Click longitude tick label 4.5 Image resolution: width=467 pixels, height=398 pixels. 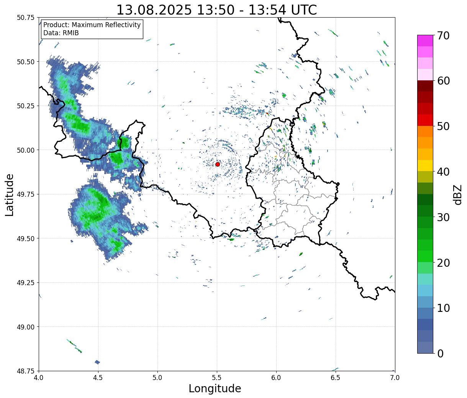tap(98, 378)
